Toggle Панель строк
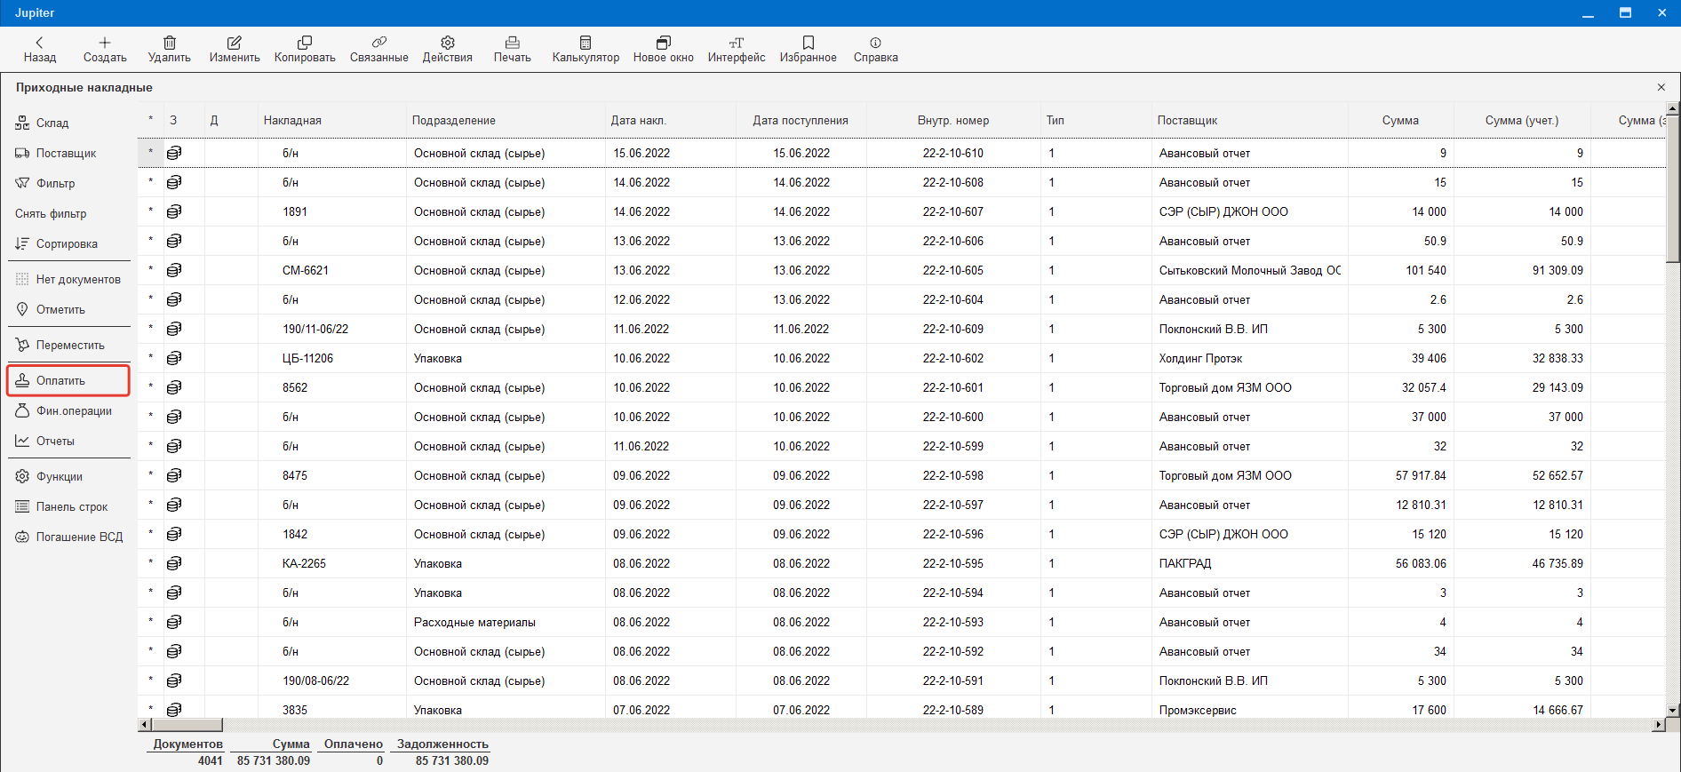 [61, 506]
